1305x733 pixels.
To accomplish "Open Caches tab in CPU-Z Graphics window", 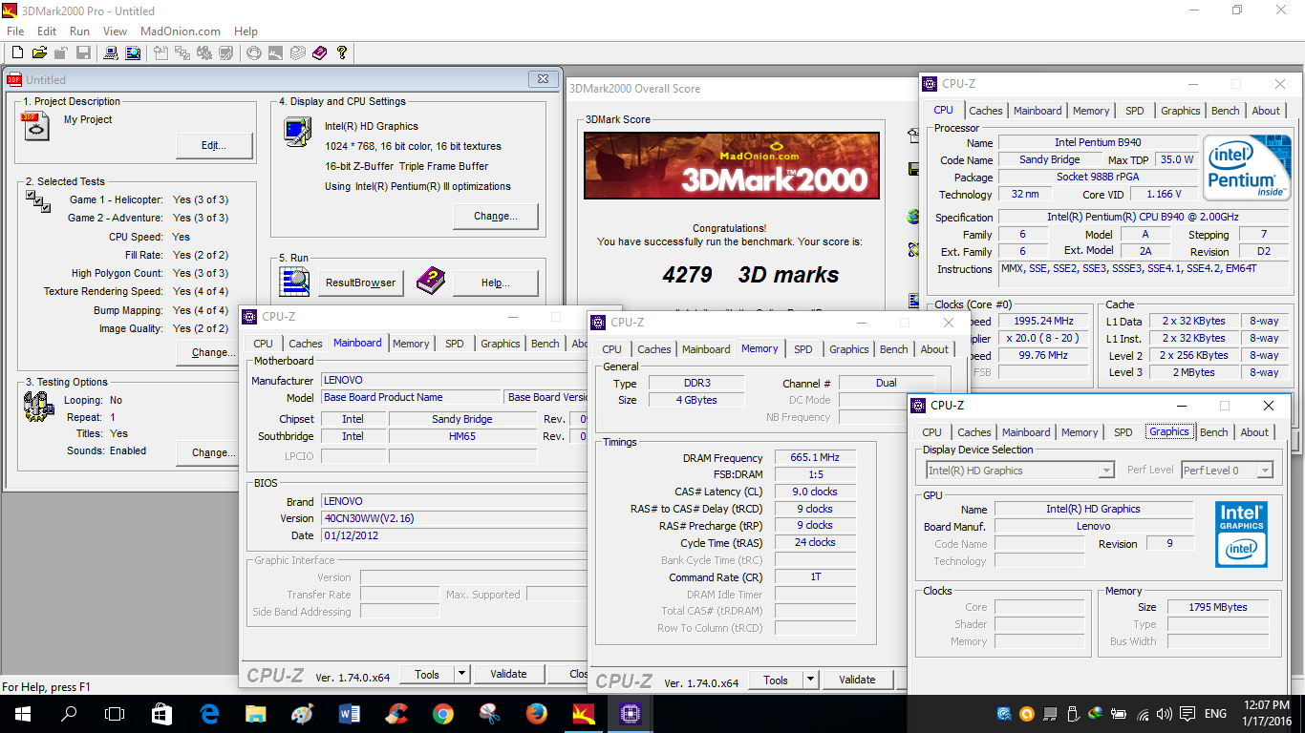I will pos(974,432).
